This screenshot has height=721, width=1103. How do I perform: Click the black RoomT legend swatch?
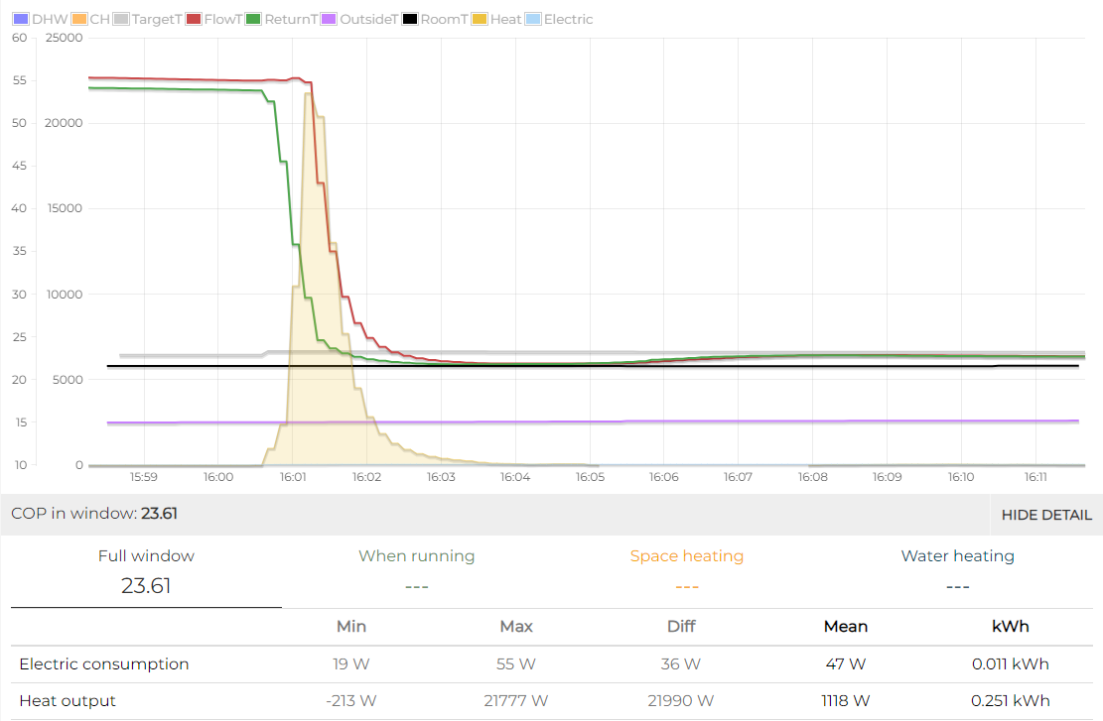[x=409, y=19]
